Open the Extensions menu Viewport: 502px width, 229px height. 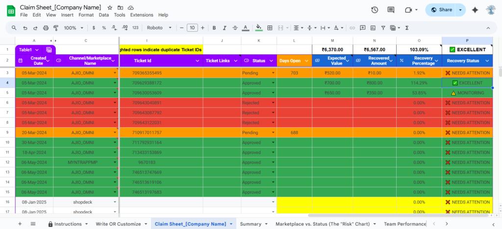[x=142, y=15]
